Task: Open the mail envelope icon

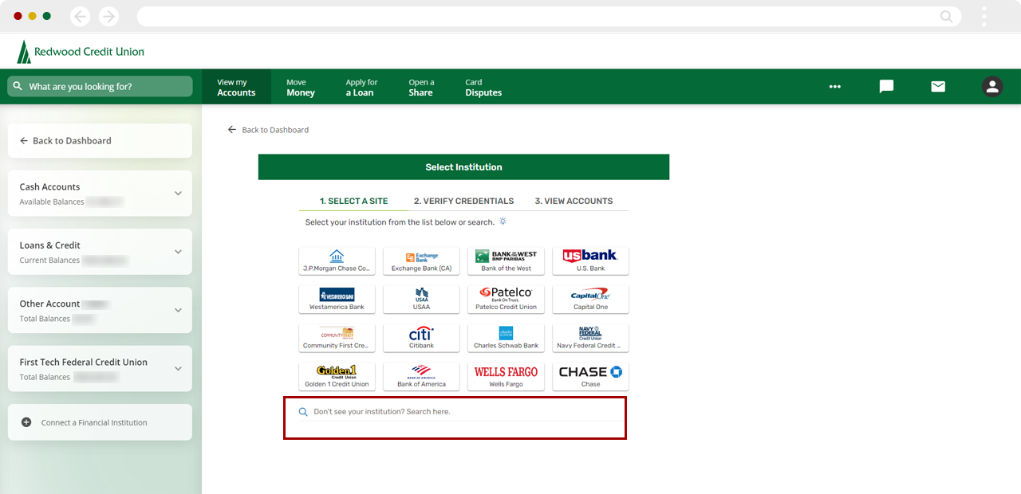Action: (938, 87)
